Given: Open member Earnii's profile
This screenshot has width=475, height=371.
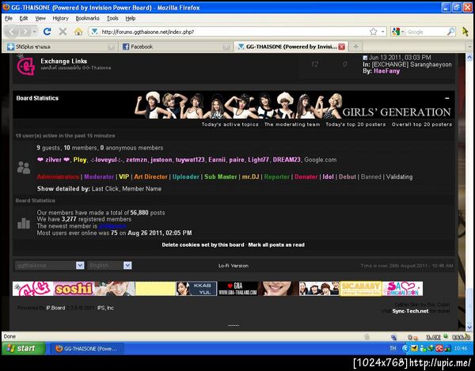Looking at the screenshot, I should coord(217,160).
